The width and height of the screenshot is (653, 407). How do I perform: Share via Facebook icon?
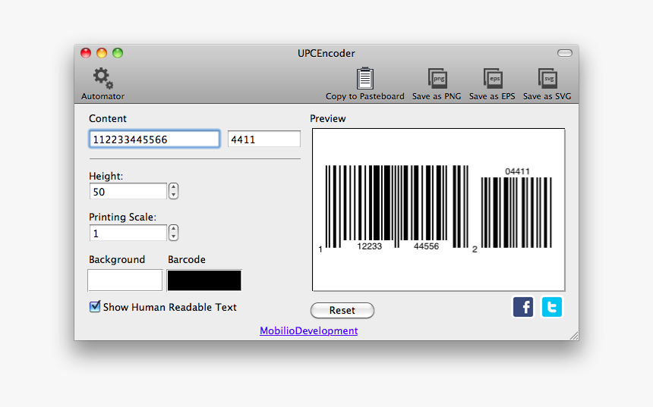tap(523, 307)
